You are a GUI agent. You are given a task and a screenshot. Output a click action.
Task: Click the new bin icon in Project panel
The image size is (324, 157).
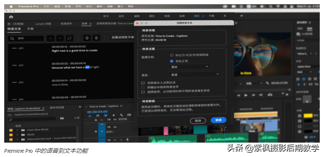(62, 118)
